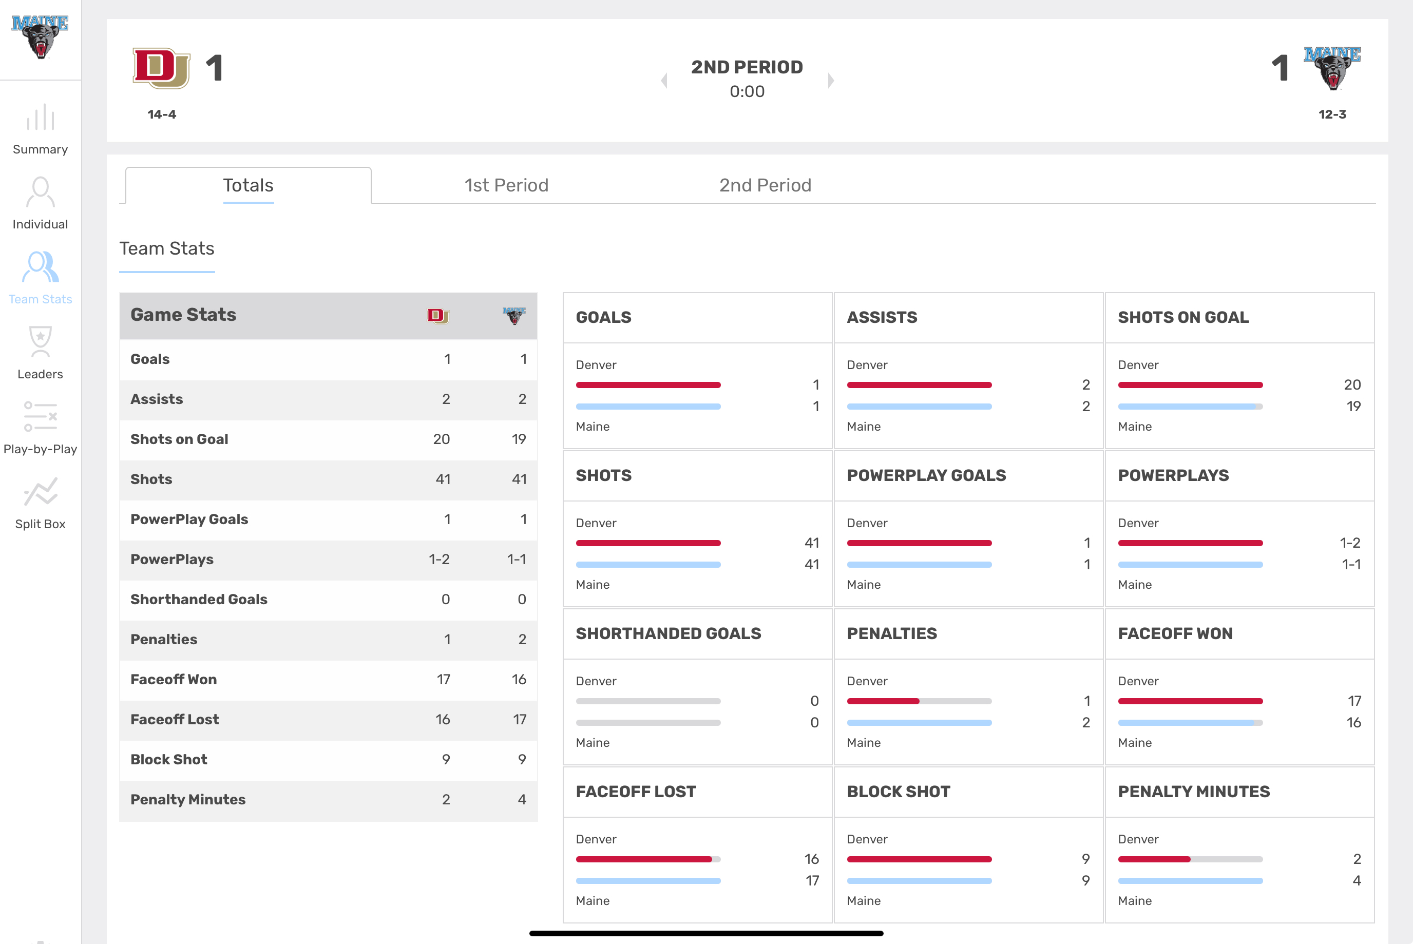This screenshot has width=1413, height=944.
Task: Click the GOALS card title
Action: coord(603,317)
